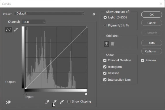Uncheck the Baseline checkbox
The height and width of the screenshot is (110, 165).
click(x=105, y=73)
